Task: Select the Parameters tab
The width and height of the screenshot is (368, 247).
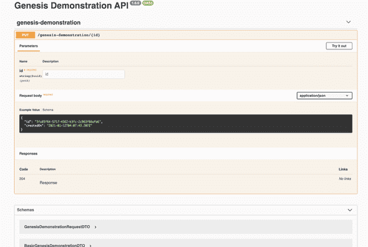Action: [29, 46]
